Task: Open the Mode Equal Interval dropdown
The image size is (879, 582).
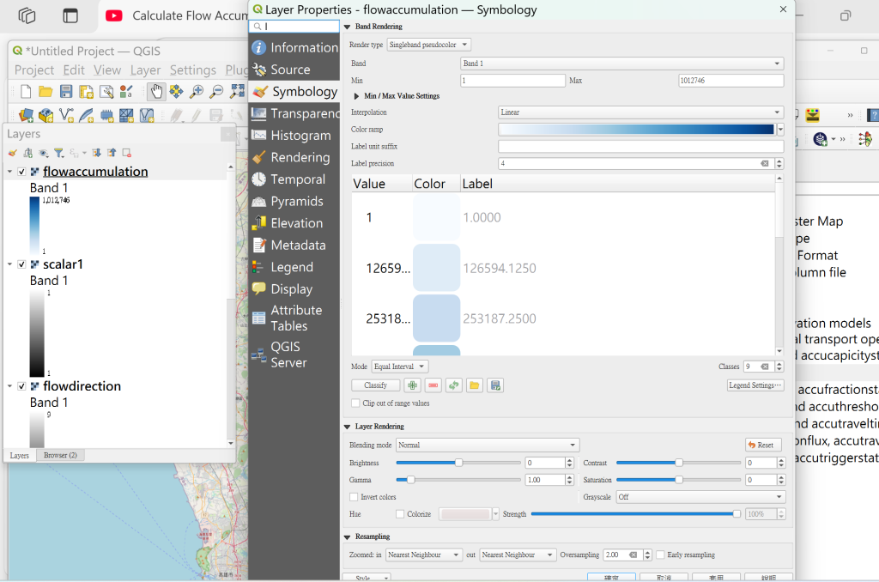Action: click(x=400, y=367)
